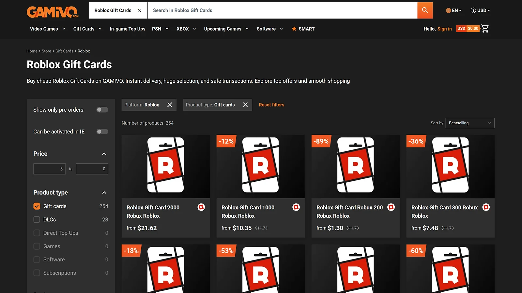Click the -53% discount badge
Image resolution: width=522 pixels, height=293 pixels.
coord(226,251)
